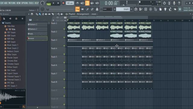Click the save new version scissors icon
193x109 pixels.
tap(169, 3)
